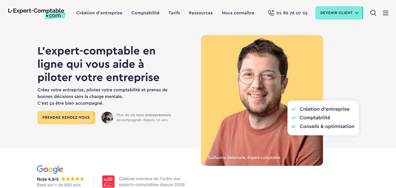Open the Comptabilité navigation menu
Viewport: 396px width, 188px height.
[x=146, y=13]
